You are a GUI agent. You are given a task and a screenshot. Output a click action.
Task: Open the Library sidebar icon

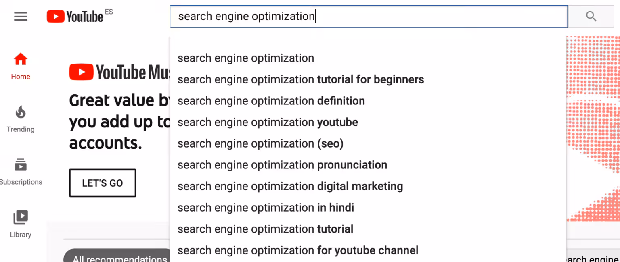[x=21, y=224]
